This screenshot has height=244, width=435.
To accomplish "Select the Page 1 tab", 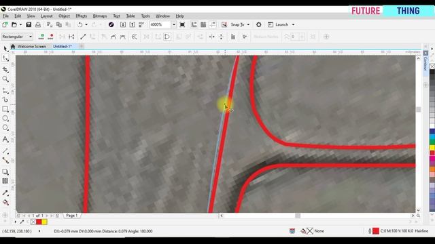I will click(71, 216).
